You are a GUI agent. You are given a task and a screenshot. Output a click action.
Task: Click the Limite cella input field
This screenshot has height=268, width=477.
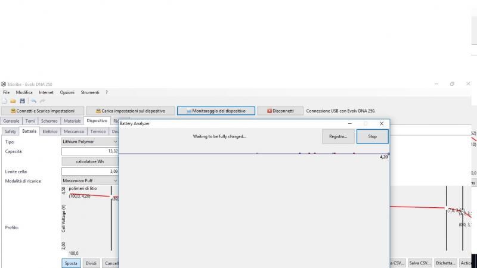click(90, 172)
